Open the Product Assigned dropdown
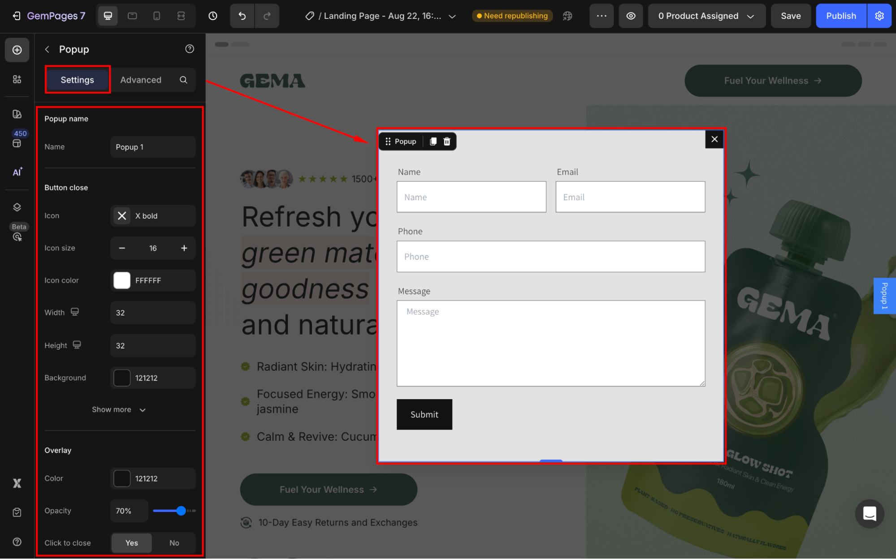 click(x=706, y=16)
